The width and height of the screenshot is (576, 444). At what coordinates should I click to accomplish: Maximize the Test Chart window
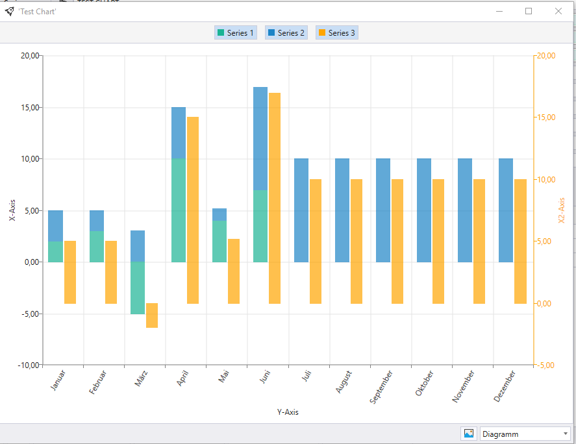529,11
